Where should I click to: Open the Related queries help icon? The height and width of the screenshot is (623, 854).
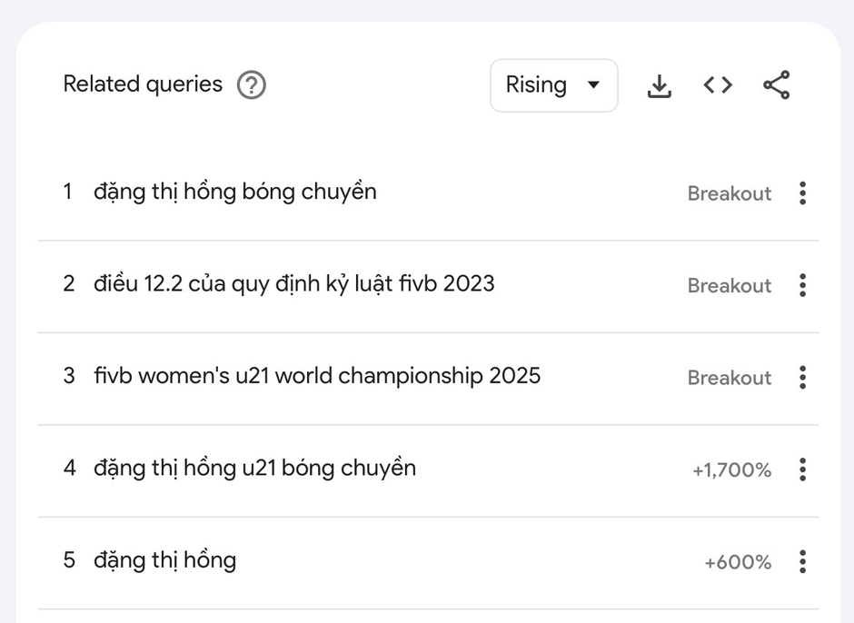click(x=251, y=85)
